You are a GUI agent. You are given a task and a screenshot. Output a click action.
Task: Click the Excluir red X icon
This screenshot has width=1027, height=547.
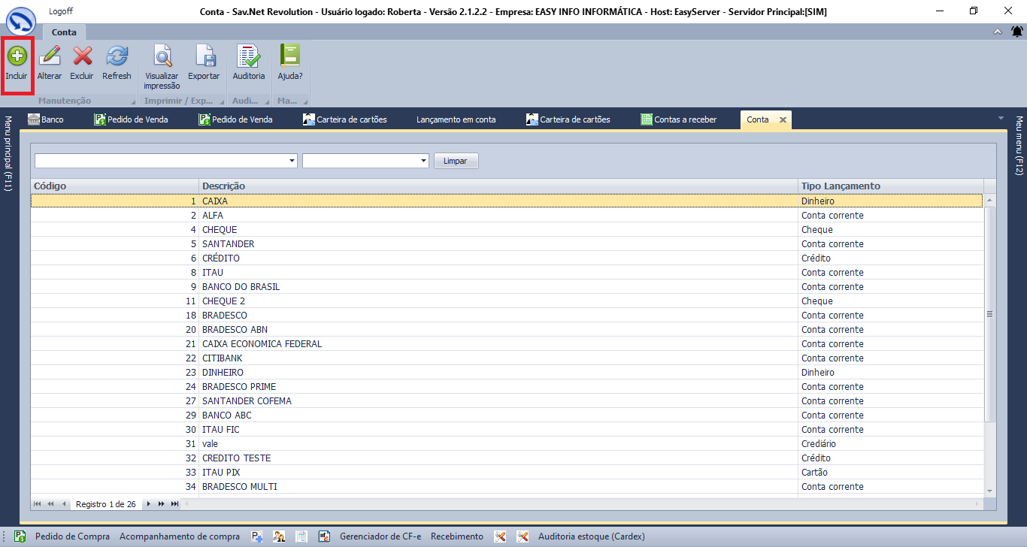pos(82,56)
